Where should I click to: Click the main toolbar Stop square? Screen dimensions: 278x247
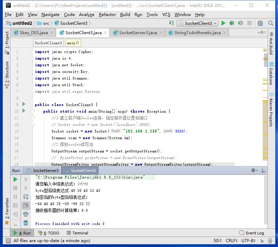(249, 23)
